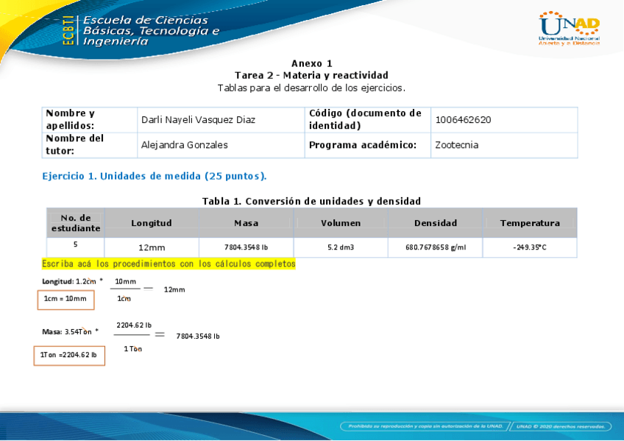
Task: Select the Tabla 1 caption text
Action: click(311, 201)
